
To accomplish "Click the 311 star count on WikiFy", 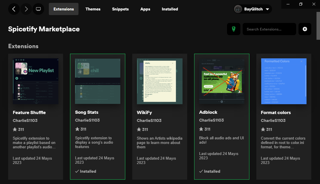I will tap(145, 129).
